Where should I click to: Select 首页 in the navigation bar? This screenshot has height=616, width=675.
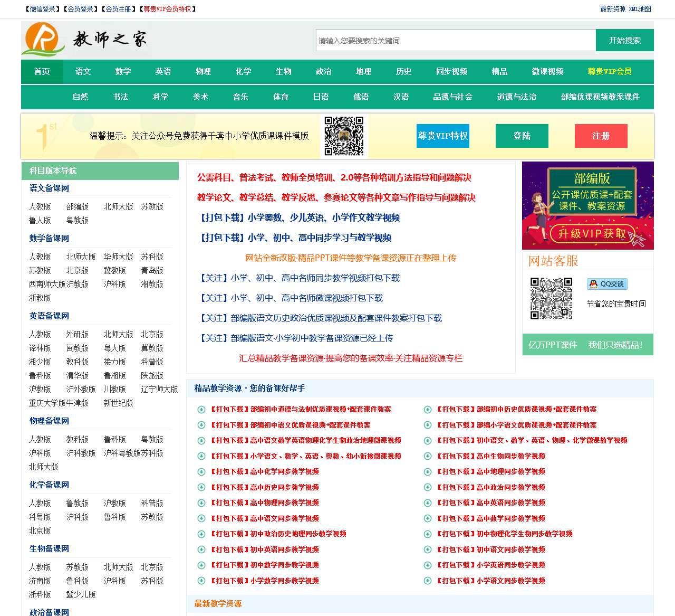[x=42, y=72]
